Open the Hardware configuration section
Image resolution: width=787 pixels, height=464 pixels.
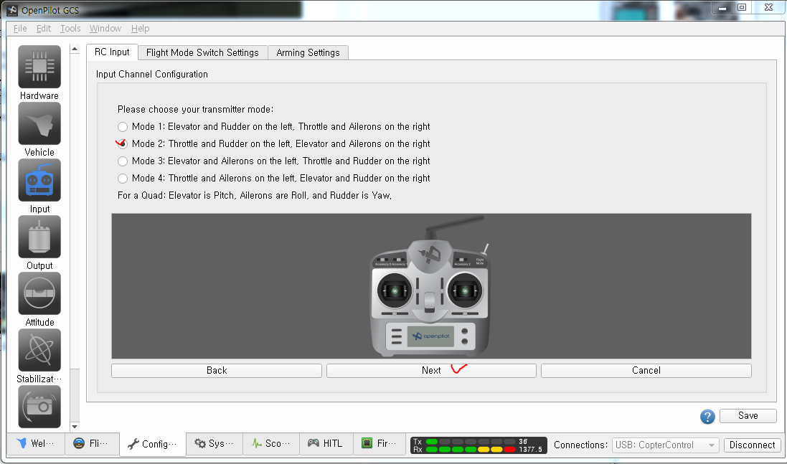(39, 67)
